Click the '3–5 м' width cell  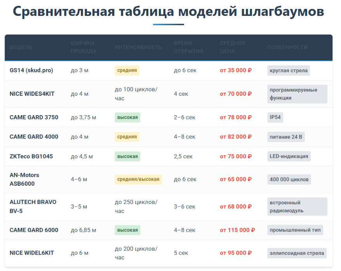[x=79, y=207]
